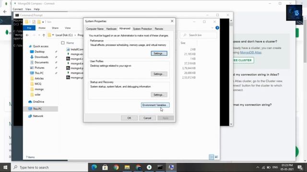307x172 pixels.
Task: Toggle select-all checkbox beside Name column
Action: [63, 43]
